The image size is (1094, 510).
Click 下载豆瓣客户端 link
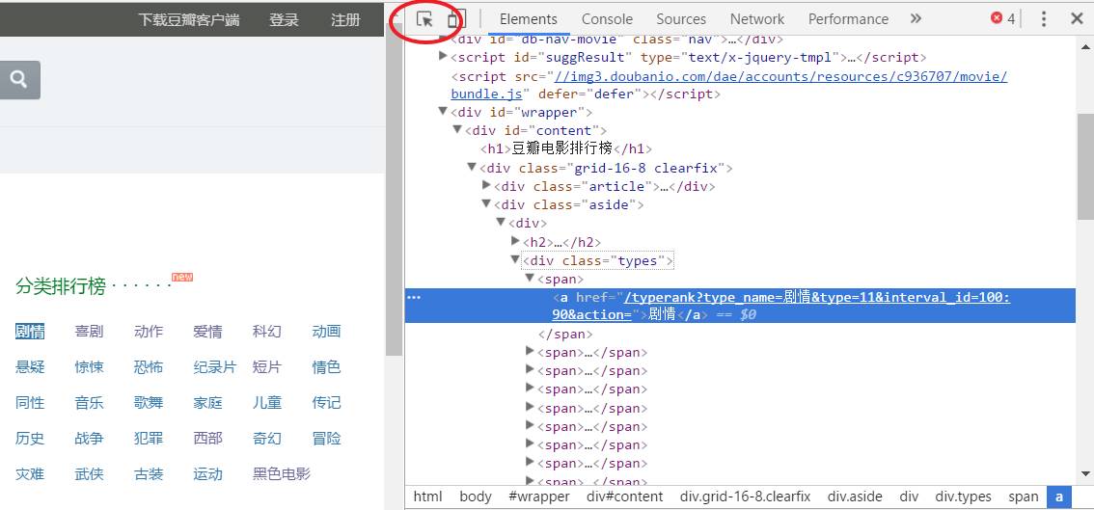point(188,19)
